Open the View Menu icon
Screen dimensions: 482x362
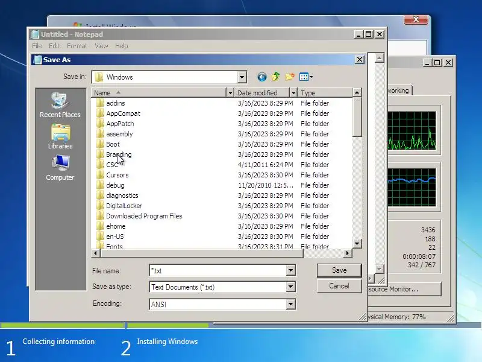click(x=304, y=77)
